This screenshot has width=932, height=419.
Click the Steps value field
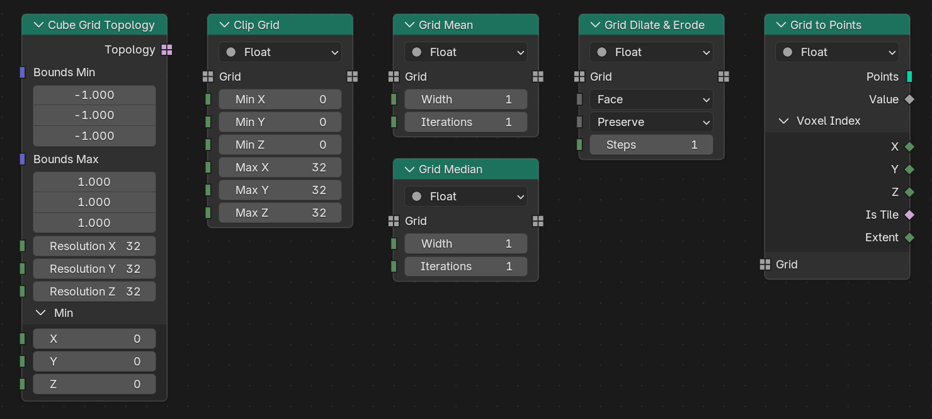[651, 145]
